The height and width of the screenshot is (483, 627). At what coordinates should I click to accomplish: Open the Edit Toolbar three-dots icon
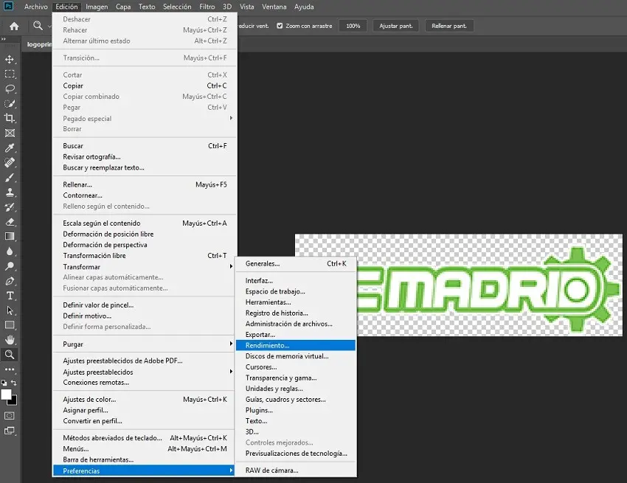coord(10,369)
